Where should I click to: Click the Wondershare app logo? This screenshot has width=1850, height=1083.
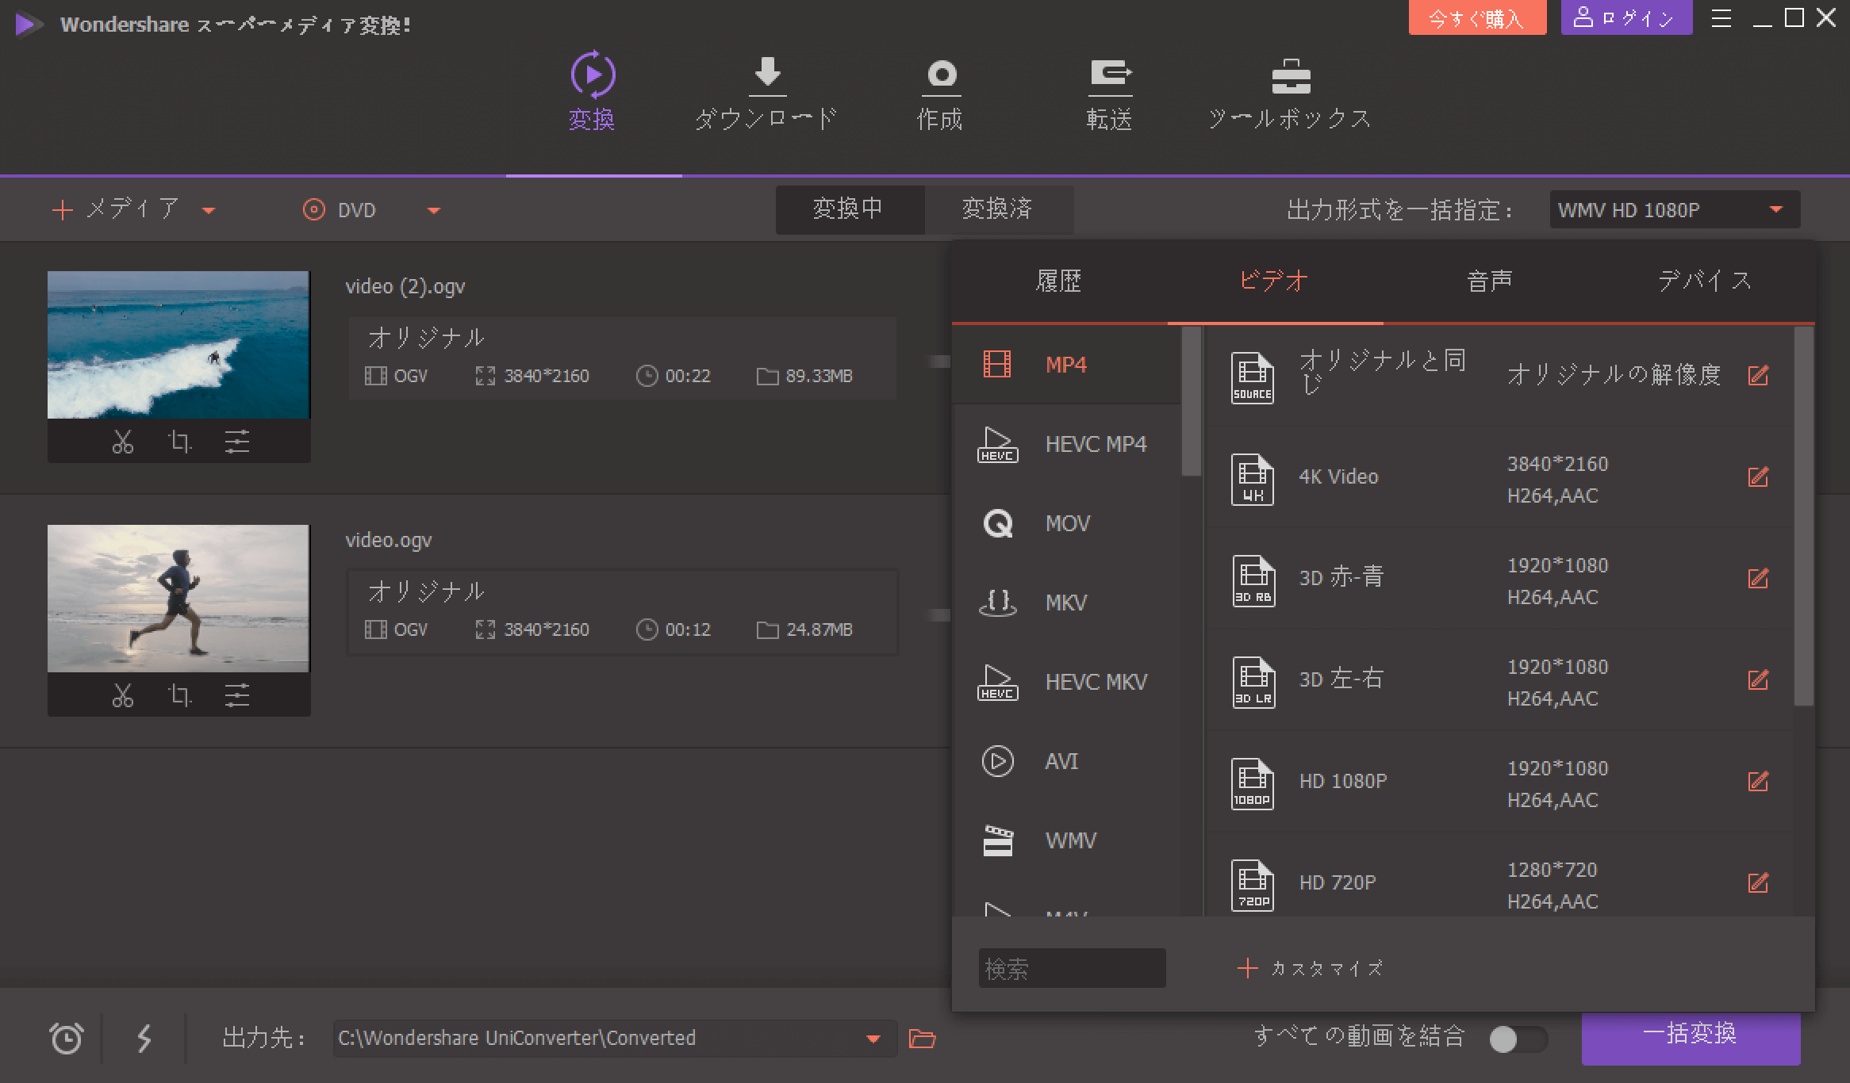click(x=29, y=25)
